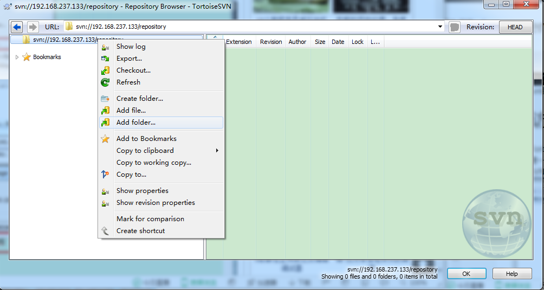This screenshot has width=544, height=290.
Task: Open the URL combo box dropdown arrow
Action: point(440,27)
